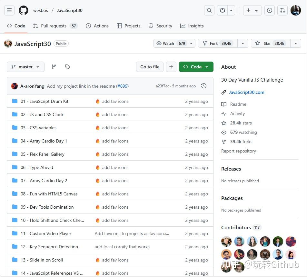Image resolution: width=307 pixels, height=277 pixels.
Task: Visit the JavaScript30.com website link
Action: [x=246, y=92]
